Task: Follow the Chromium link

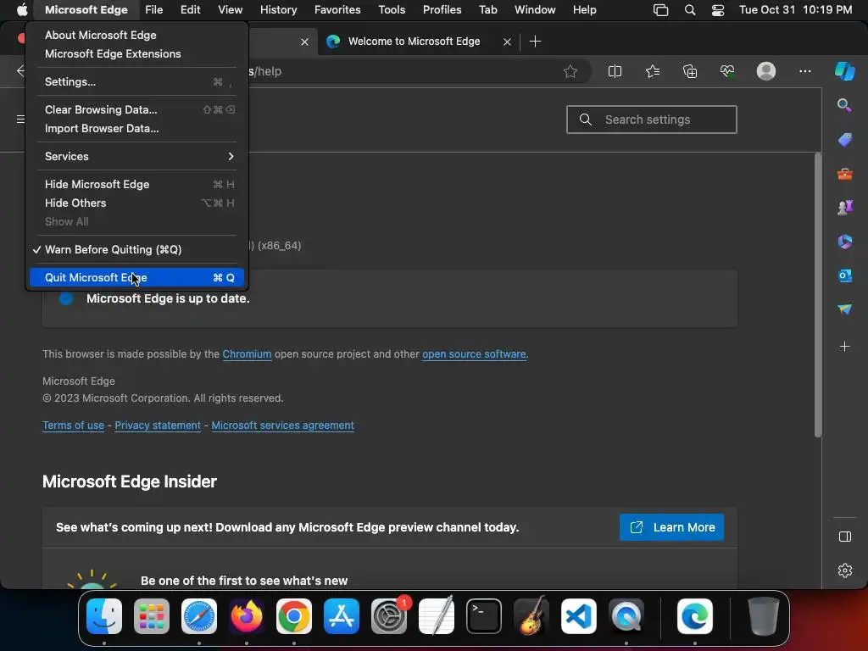Action: (247, 354)
